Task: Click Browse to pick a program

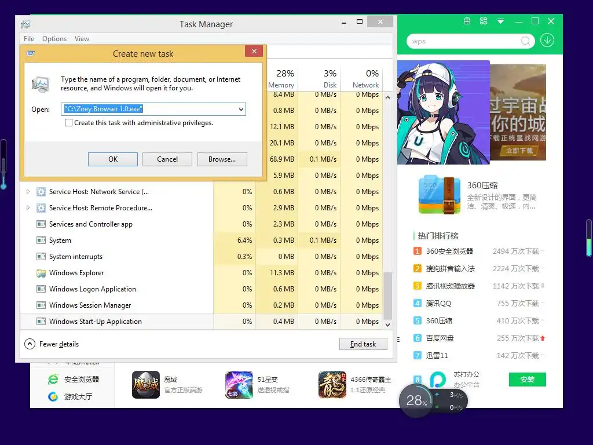Action: click(x=222, y=159)
